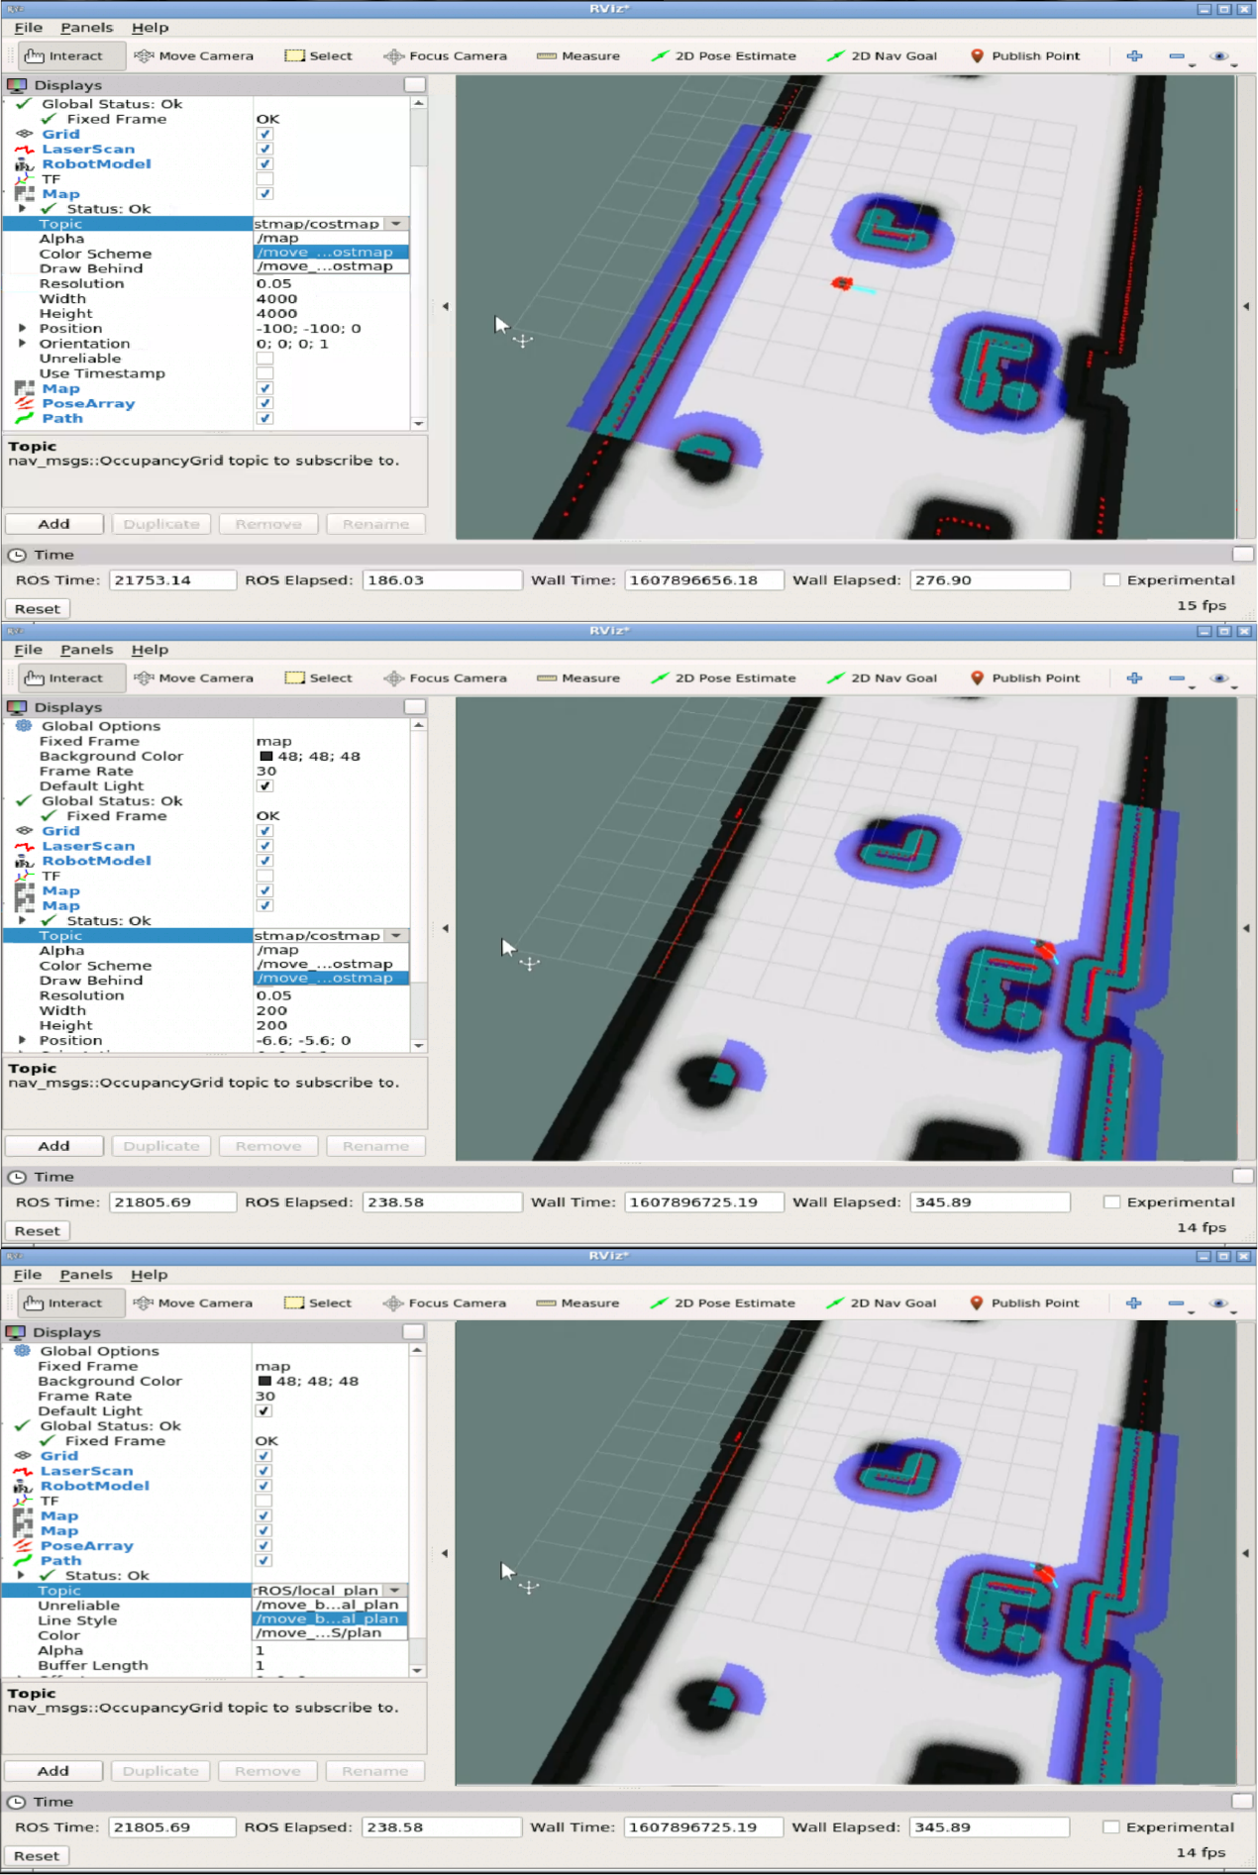
Task: Choose /map option in top window topic list
Action: click(x=331, y=239)
